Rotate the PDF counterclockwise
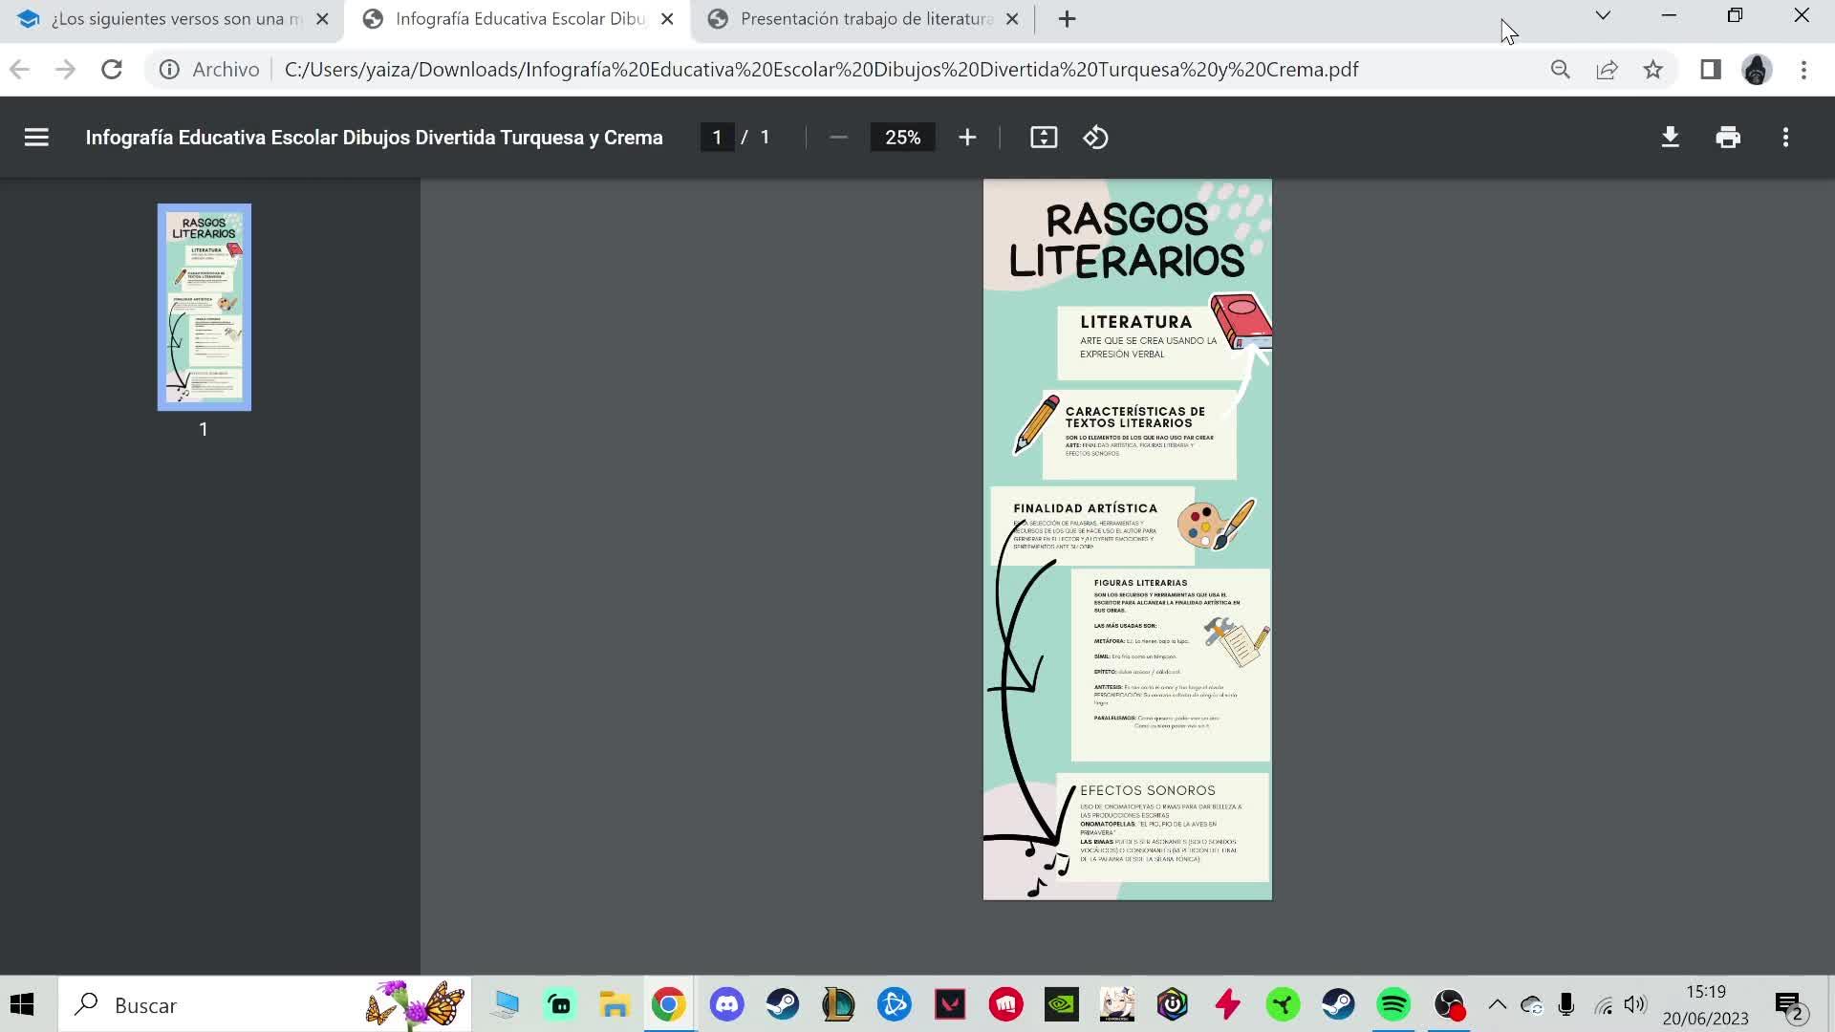1835x1032 pixels. coord(1095,138)
